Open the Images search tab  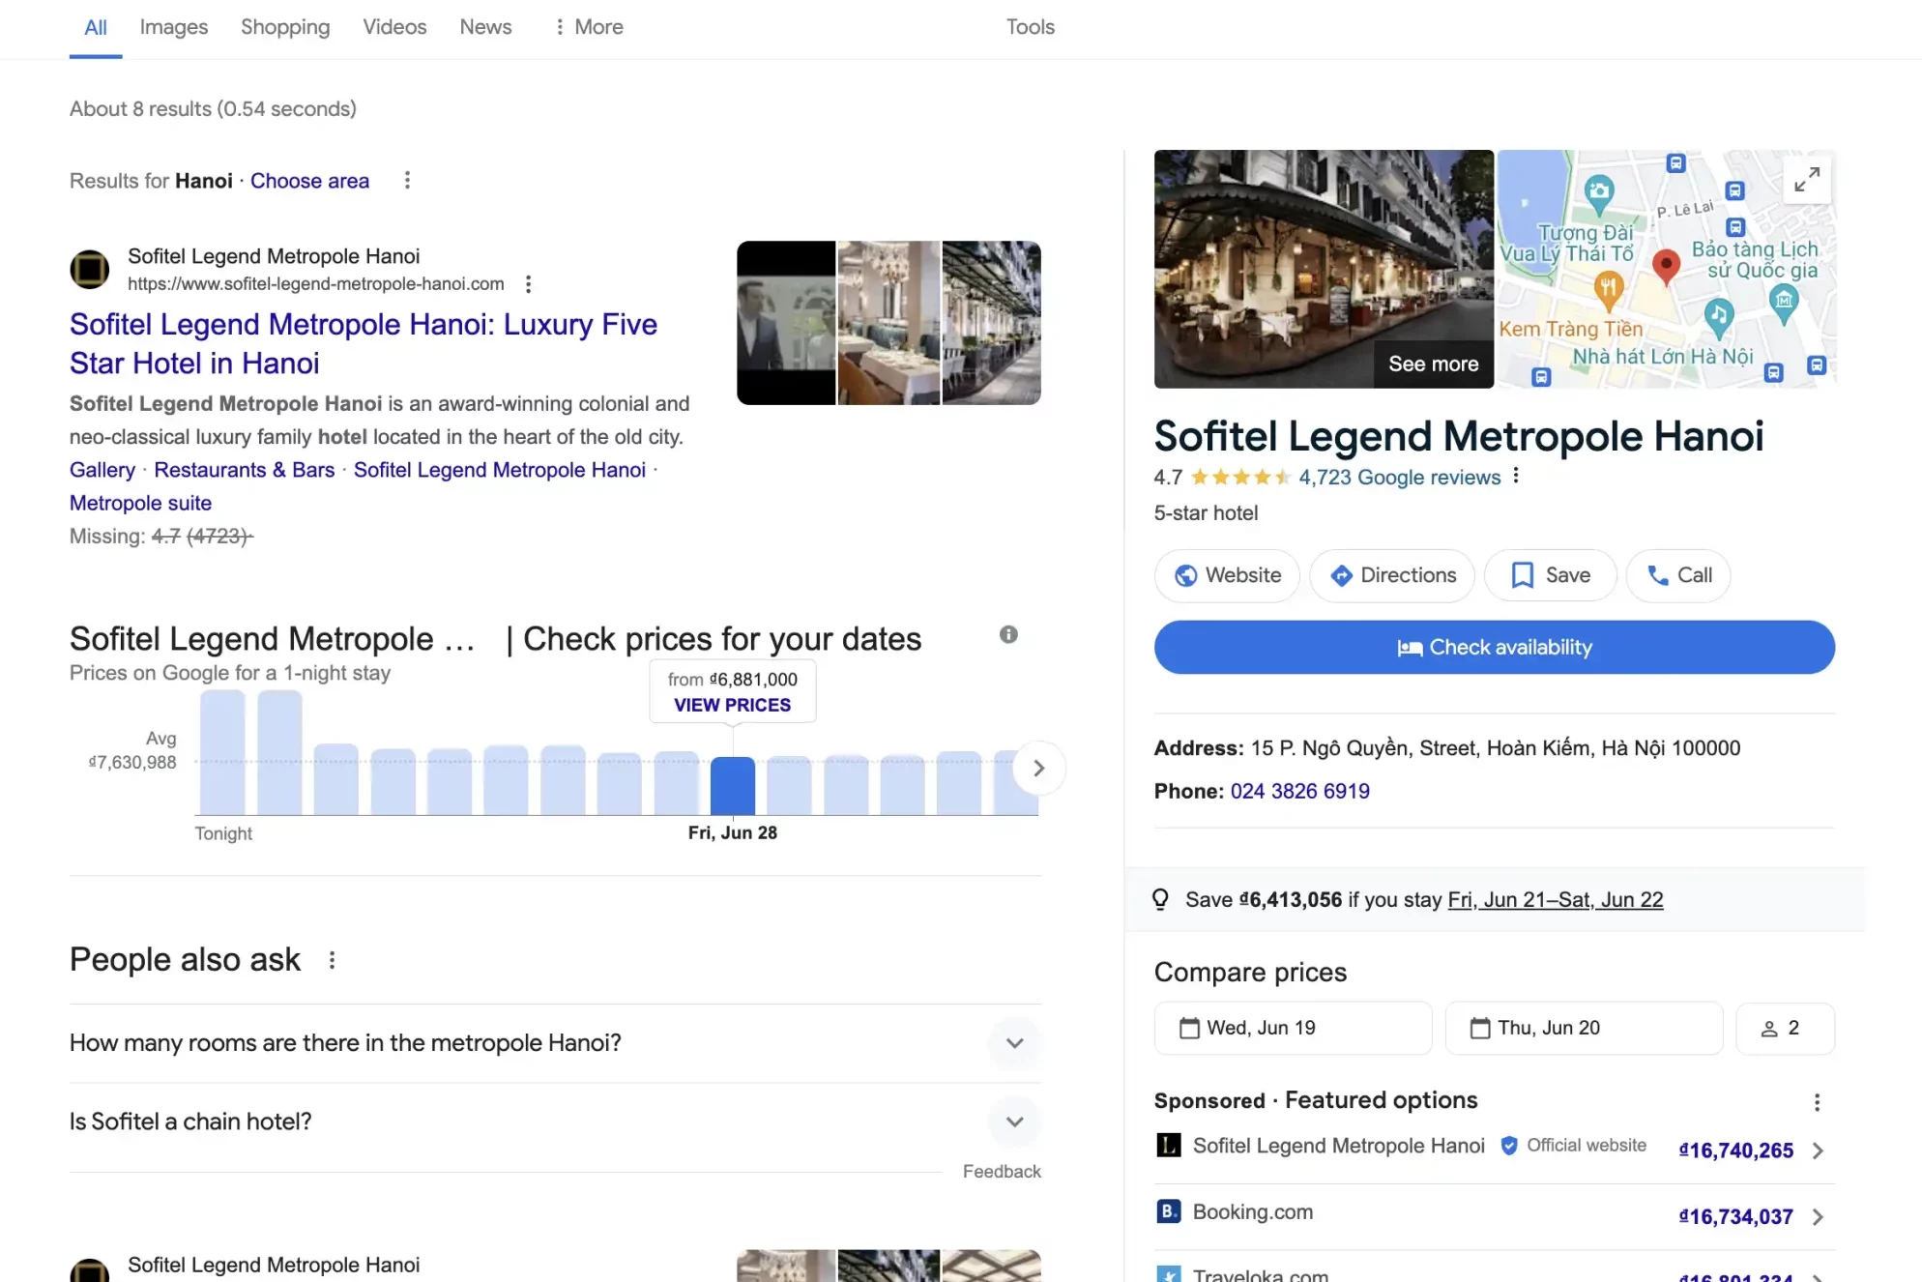point(173,27)
